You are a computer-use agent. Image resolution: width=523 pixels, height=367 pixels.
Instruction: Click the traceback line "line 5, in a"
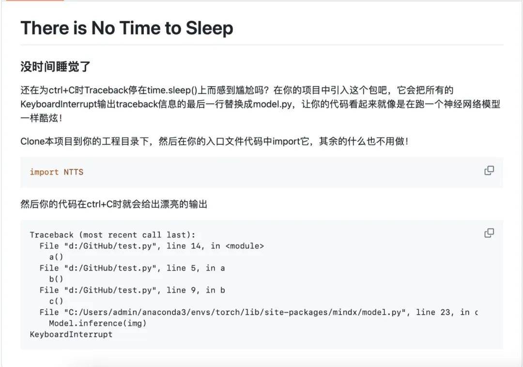tap(132, 268)
